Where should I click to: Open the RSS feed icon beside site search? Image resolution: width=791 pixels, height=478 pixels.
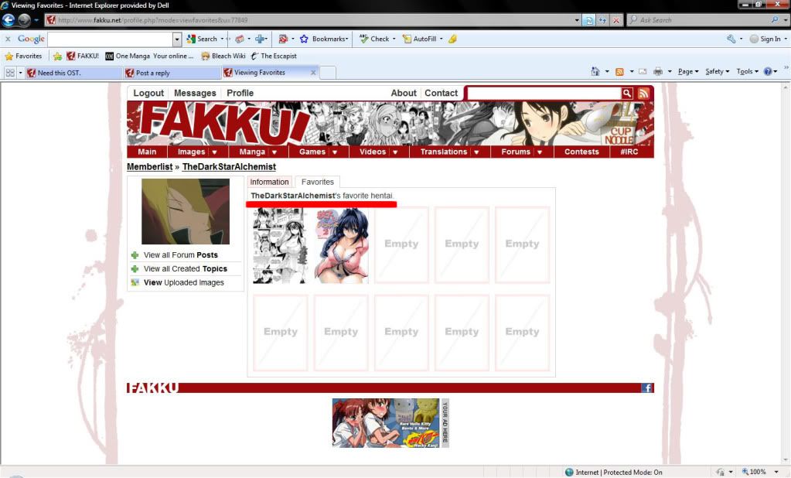[x=643, y=94]
